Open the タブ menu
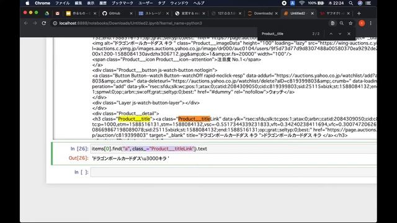Image resolution: width=397 pixels, height=223 pixels. point(161,3)
